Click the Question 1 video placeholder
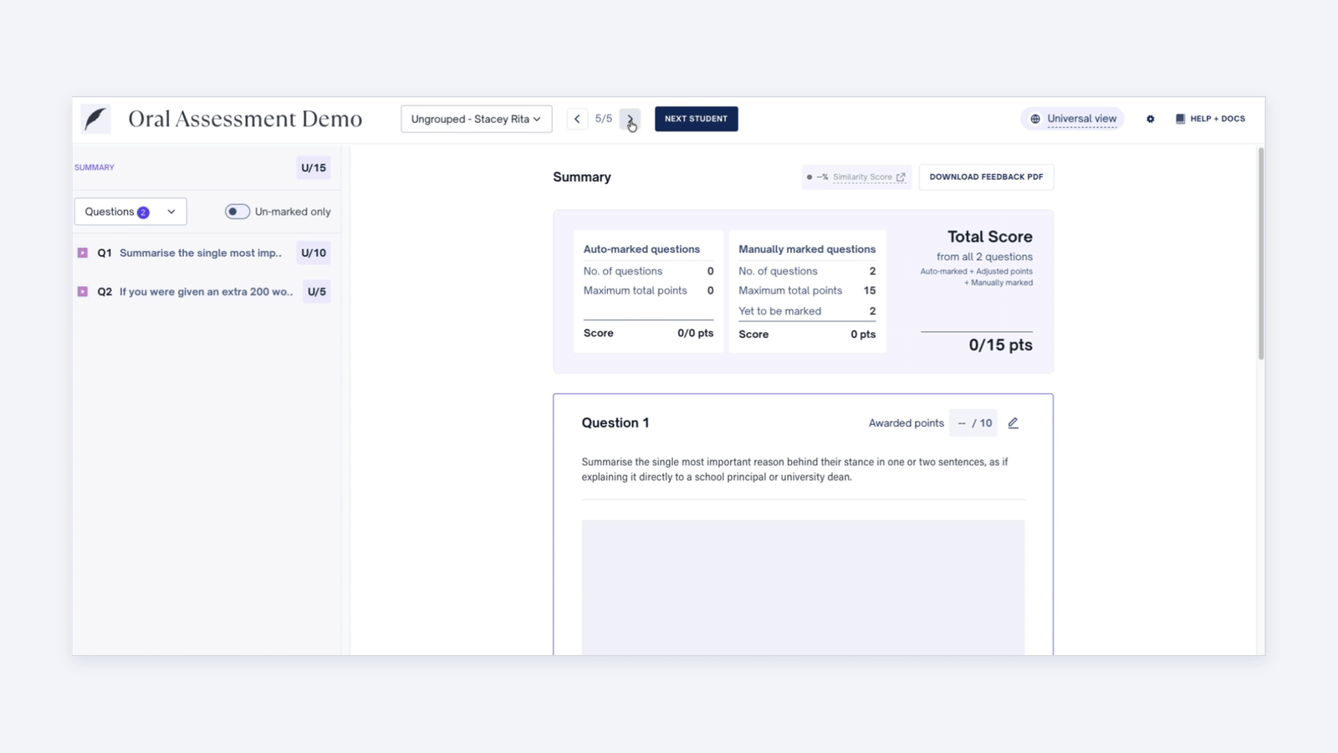 point(803,587)
